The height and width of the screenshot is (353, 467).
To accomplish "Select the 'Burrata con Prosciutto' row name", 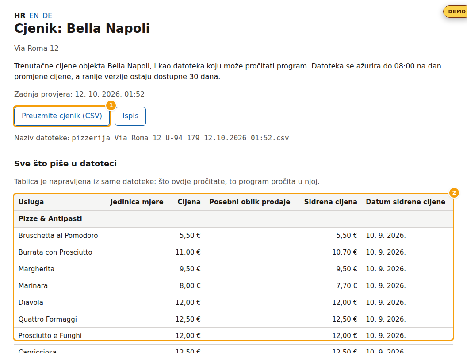I will point(55,252).
